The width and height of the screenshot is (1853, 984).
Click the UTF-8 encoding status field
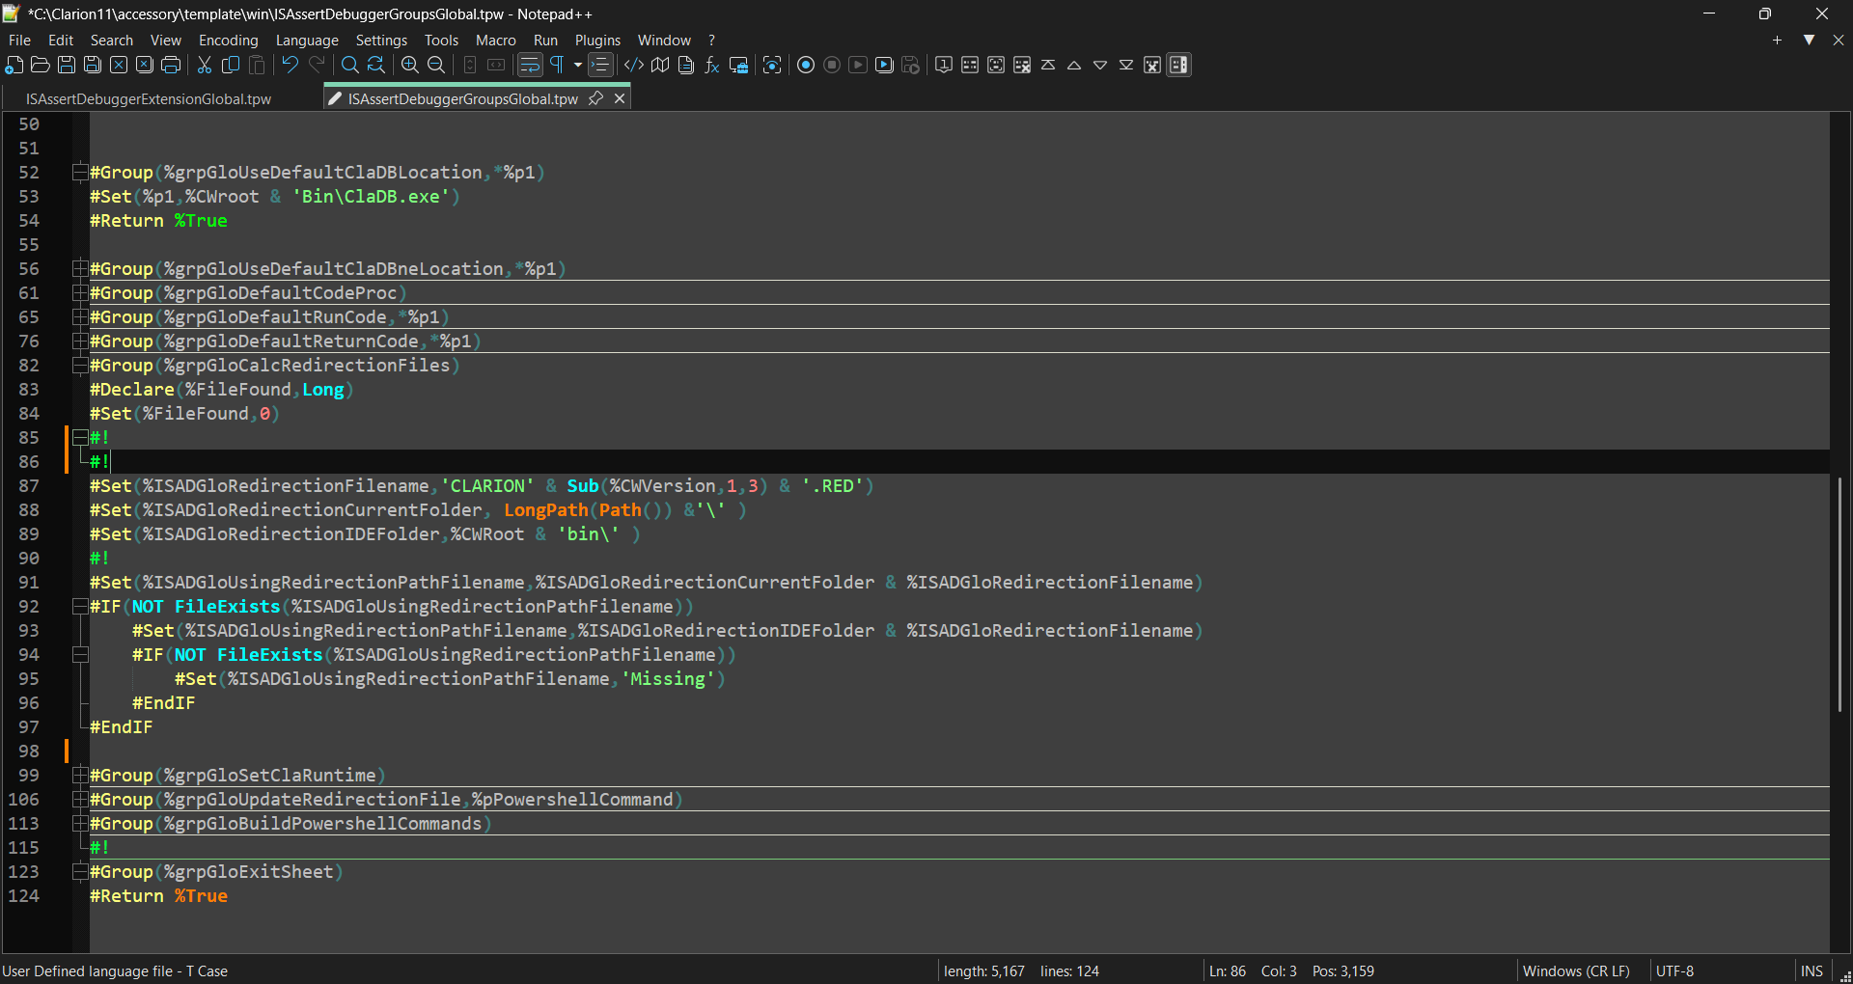pyautogui.click(x=1674, y=971)
